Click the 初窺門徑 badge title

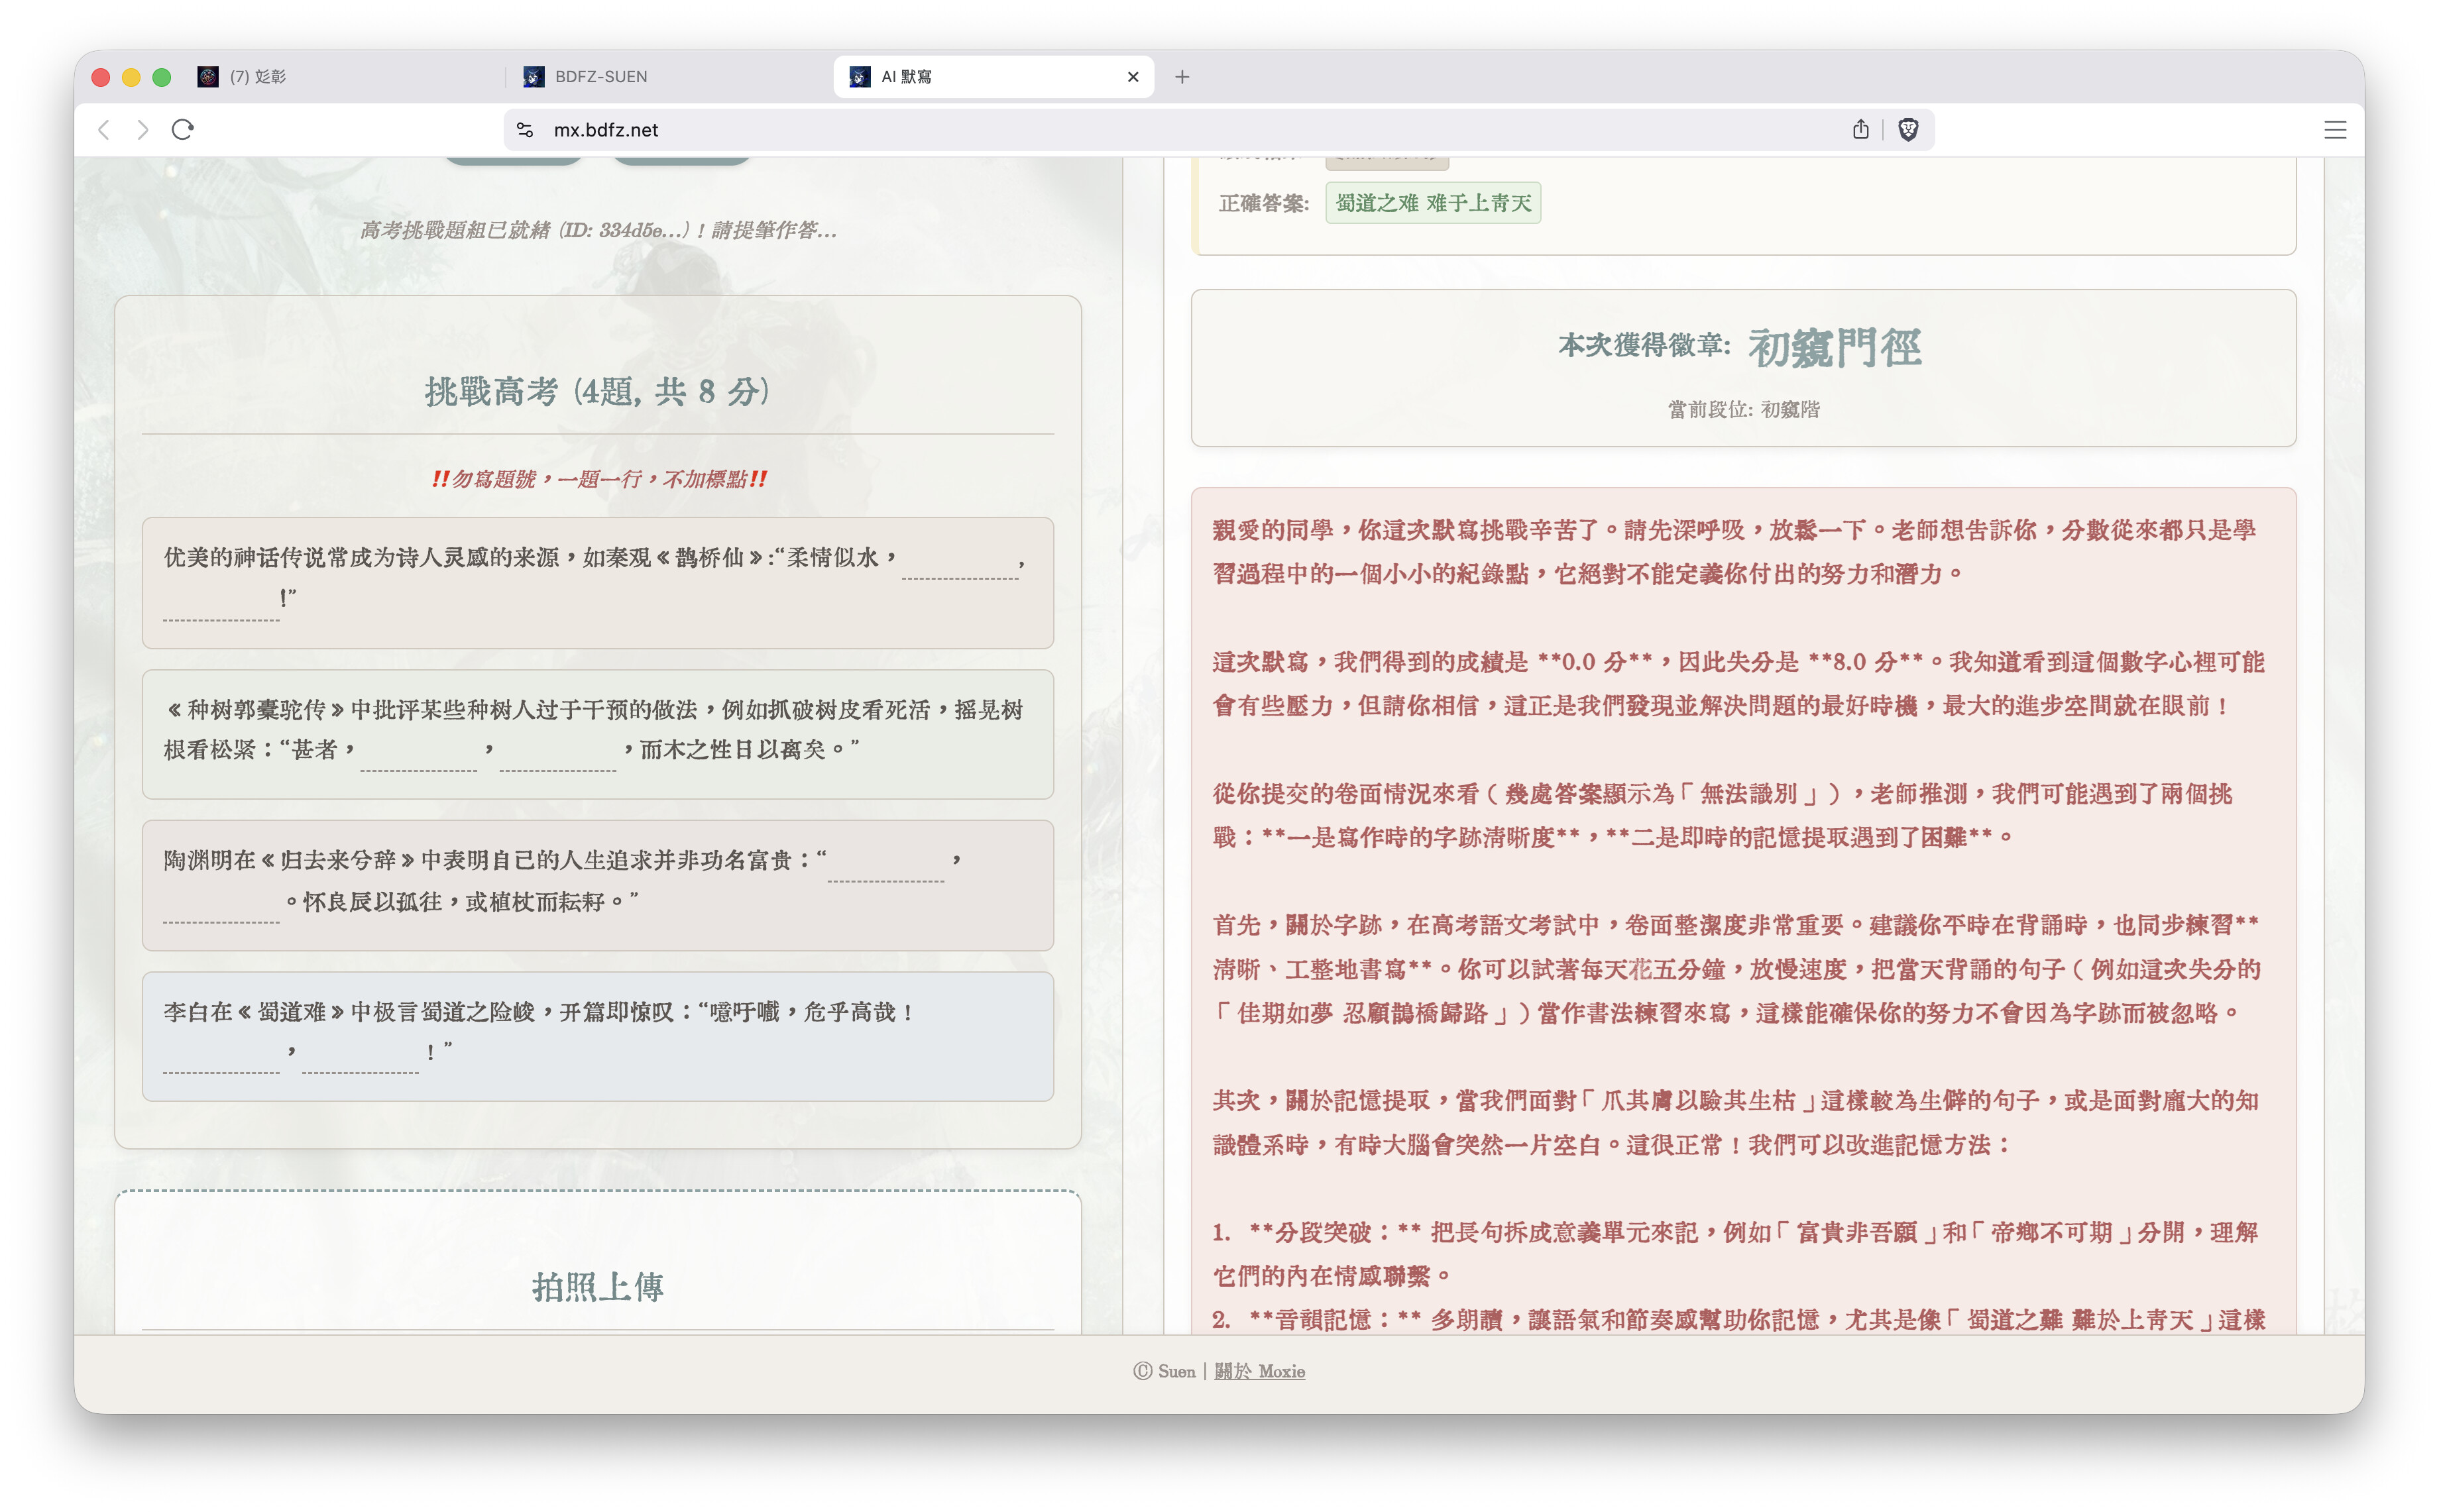pyautogui.click(x=1834, y=347)
